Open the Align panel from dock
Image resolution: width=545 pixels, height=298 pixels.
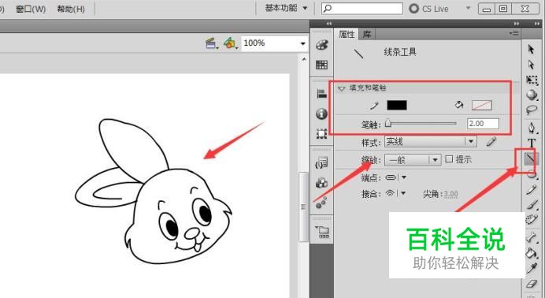(321, 94)
